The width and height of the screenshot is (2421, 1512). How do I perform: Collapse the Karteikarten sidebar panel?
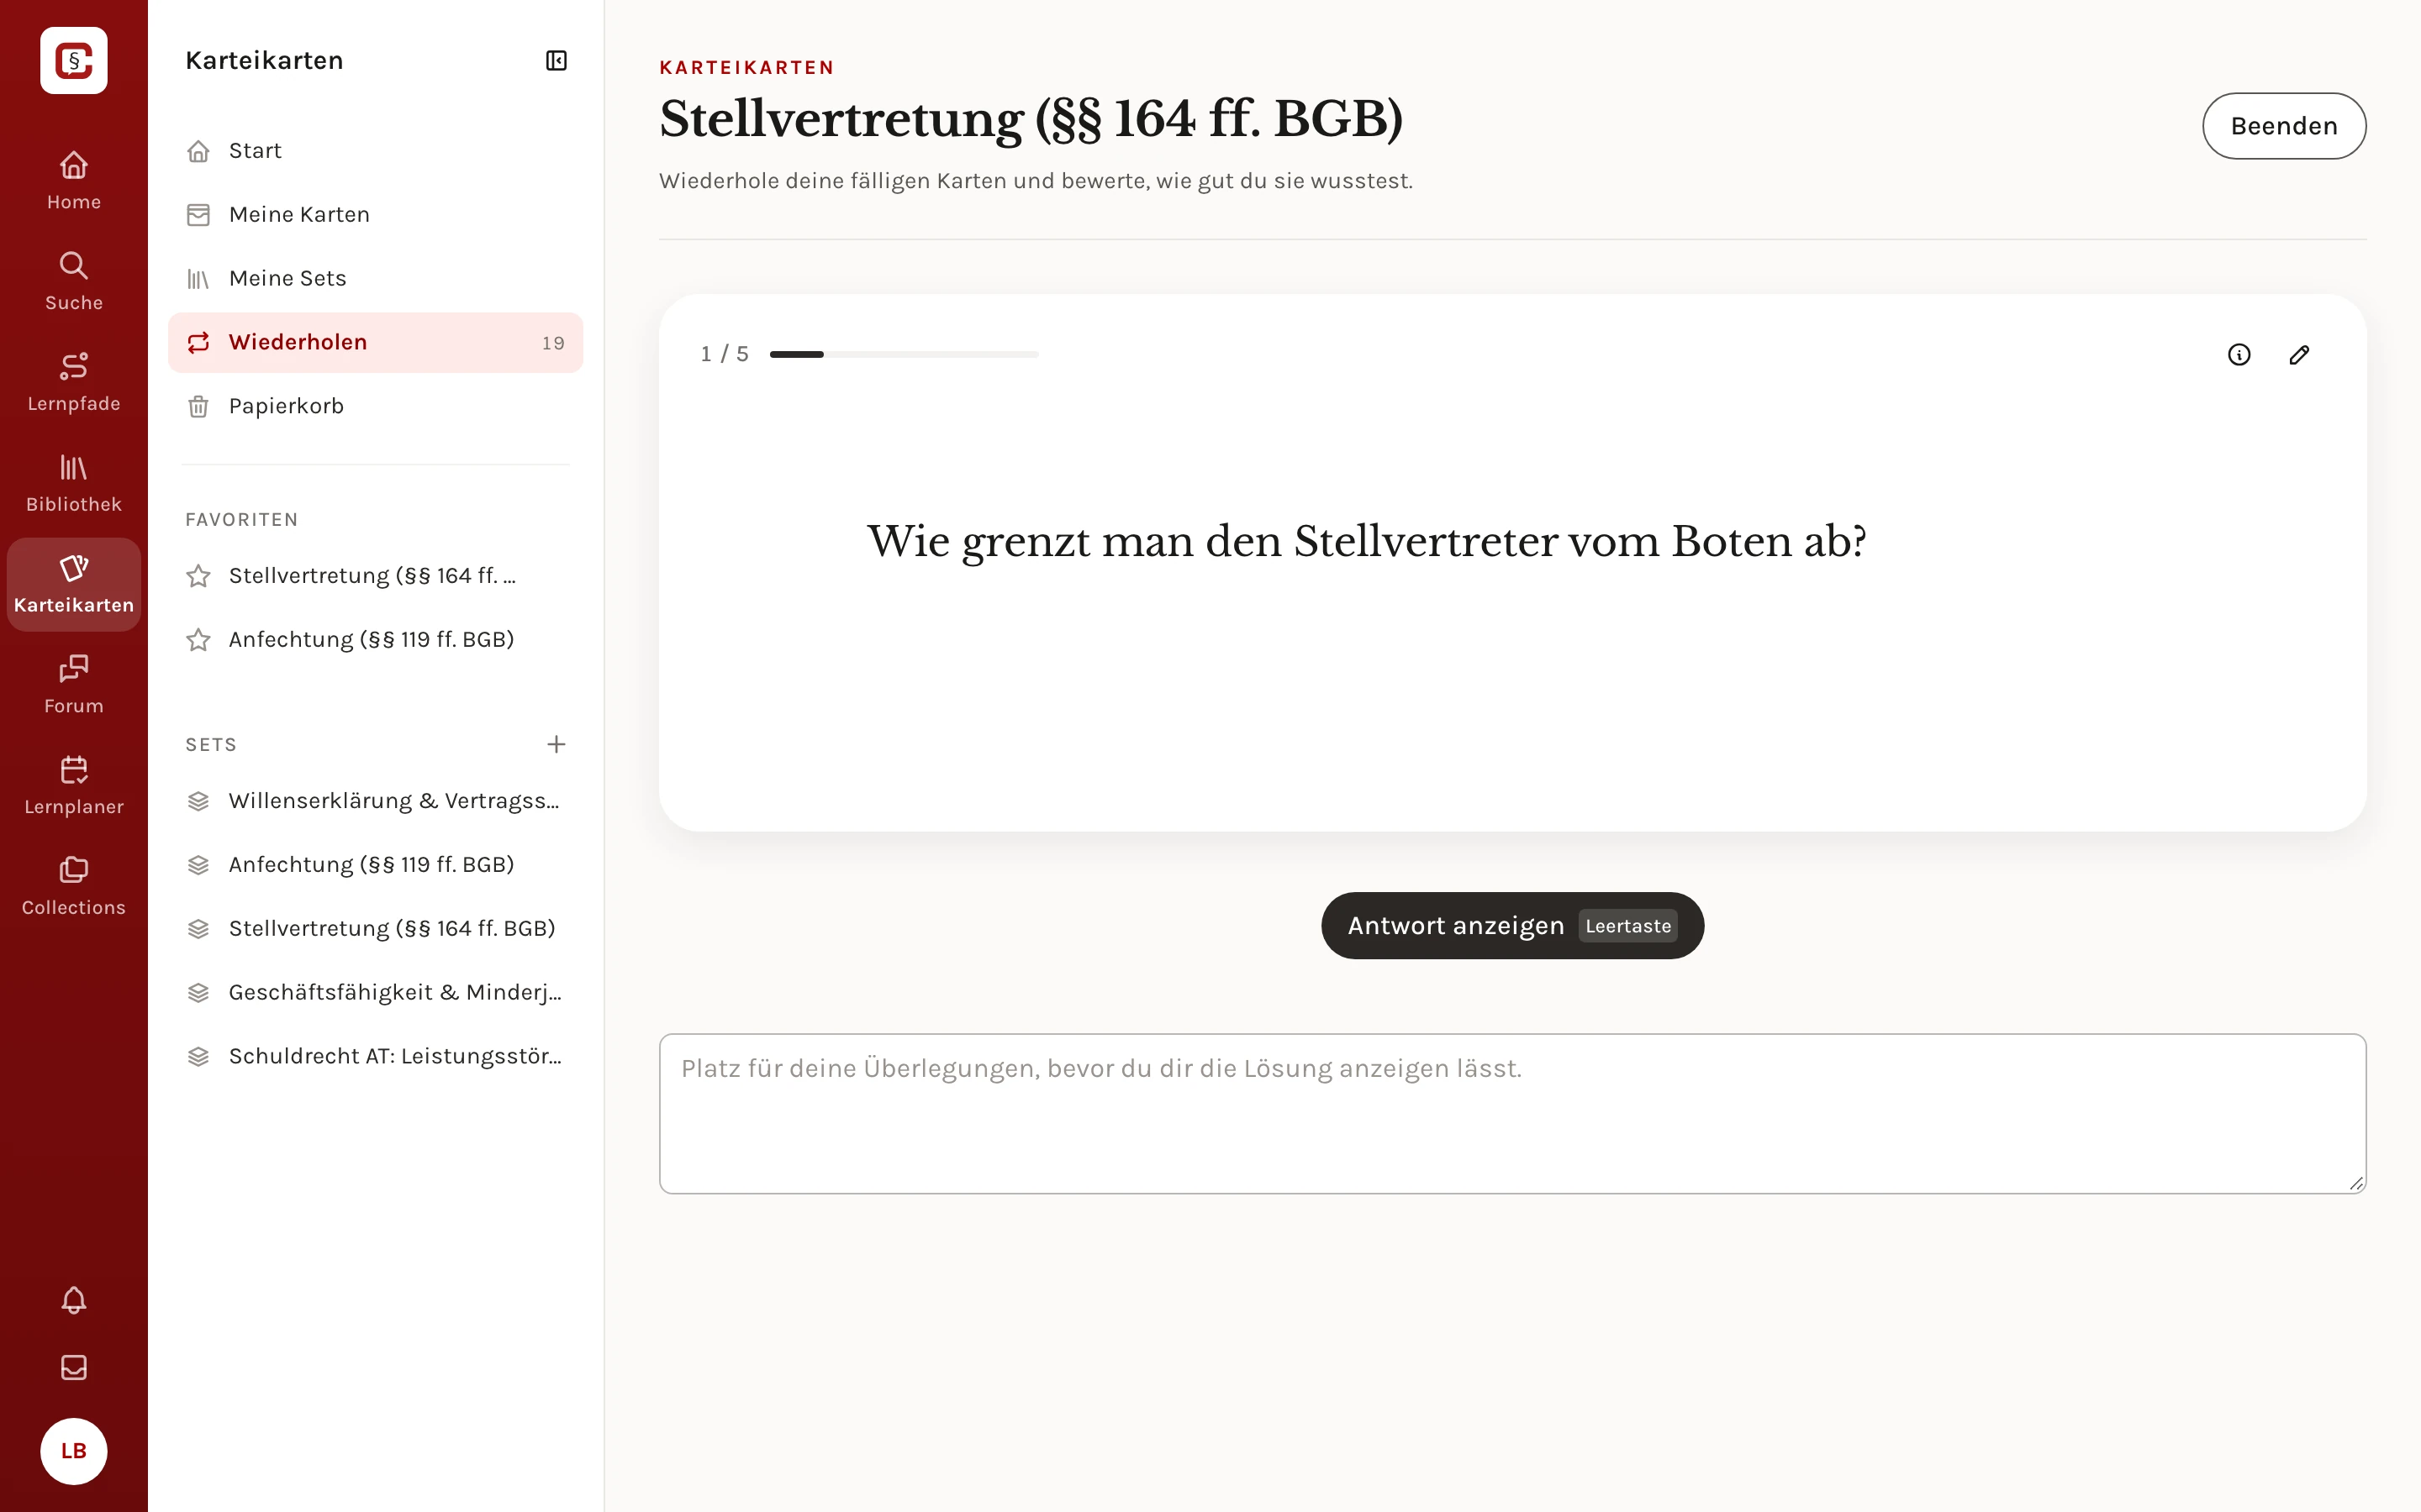[556, 61]
